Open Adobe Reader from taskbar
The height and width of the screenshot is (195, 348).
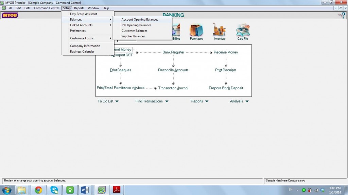[x=117, y=190]
